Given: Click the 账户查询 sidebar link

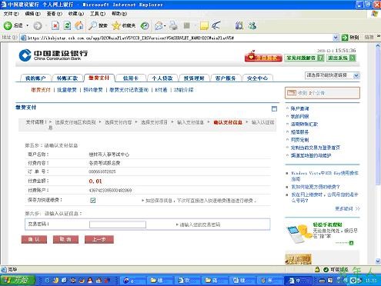Looking at the screenshot, I should pos(299,108).
